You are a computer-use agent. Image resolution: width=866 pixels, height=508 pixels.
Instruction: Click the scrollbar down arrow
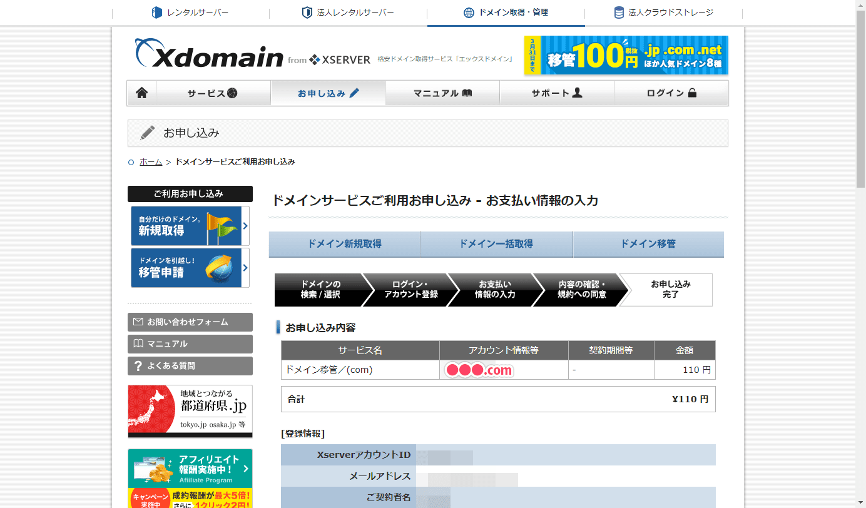[860, 503]
